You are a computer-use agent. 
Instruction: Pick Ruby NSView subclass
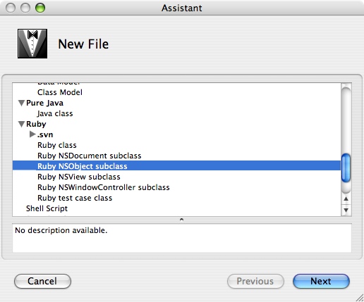pos(79,177)
